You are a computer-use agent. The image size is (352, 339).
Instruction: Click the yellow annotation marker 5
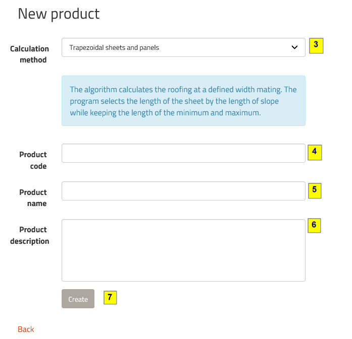click(314, 190)
